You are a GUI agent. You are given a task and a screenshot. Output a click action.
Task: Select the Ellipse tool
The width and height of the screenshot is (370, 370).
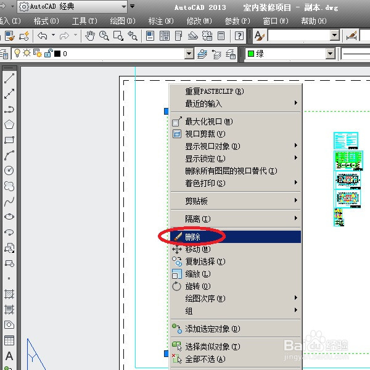pyautogui.click(x=9, y=216)
